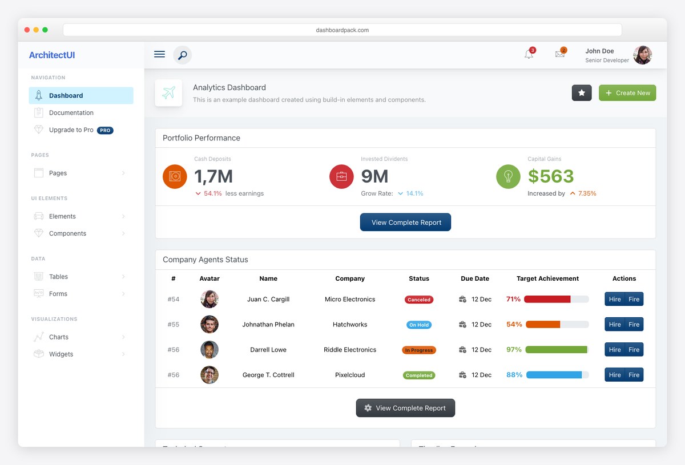The width and height of the screenshot is (685, 465).
Task: Click the Invested Dividents briefcase icon
Action: (341, 176)
